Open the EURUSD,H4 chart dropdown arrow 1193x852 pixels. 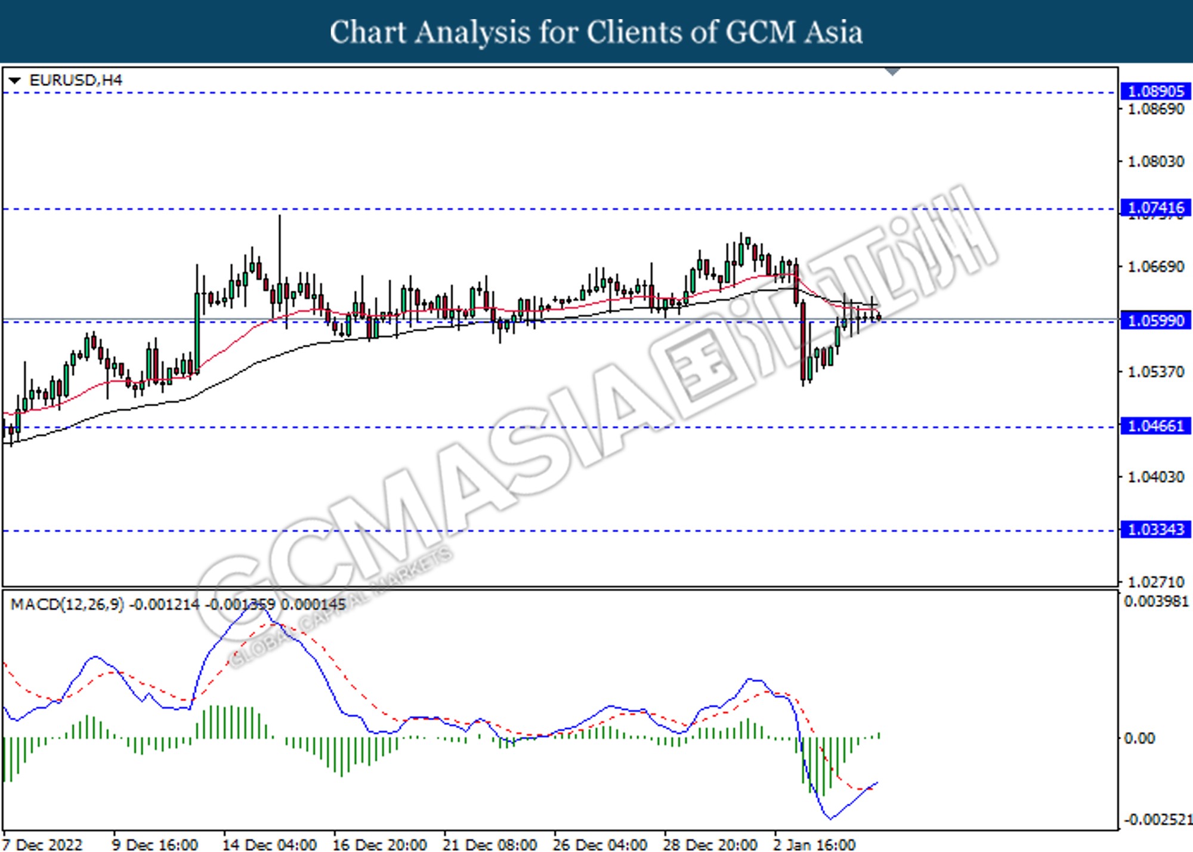coord(15,80)
